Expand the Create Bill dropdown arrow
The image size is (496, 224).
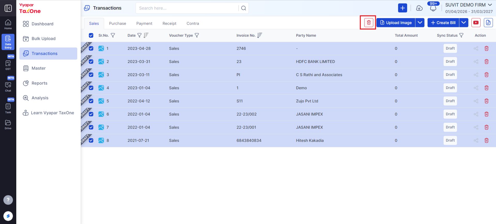coord(464,23)
